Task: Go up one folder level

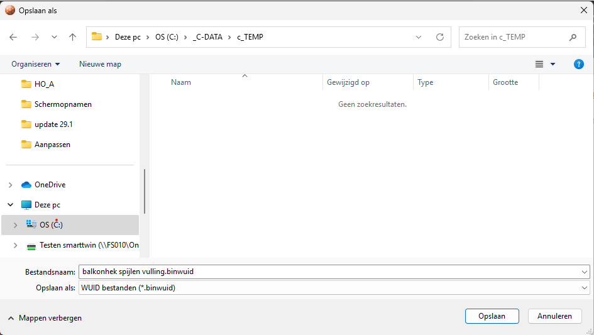Action: (72, 37)
